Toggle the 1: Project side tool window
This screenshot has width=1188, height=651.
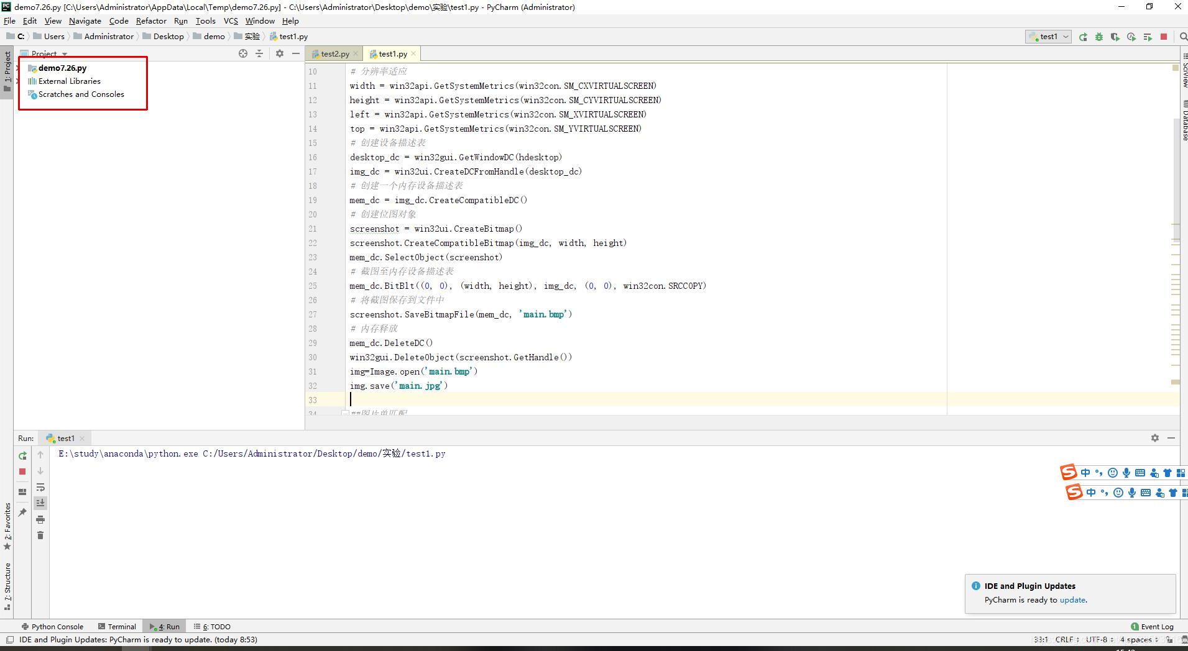pos(7,73)
